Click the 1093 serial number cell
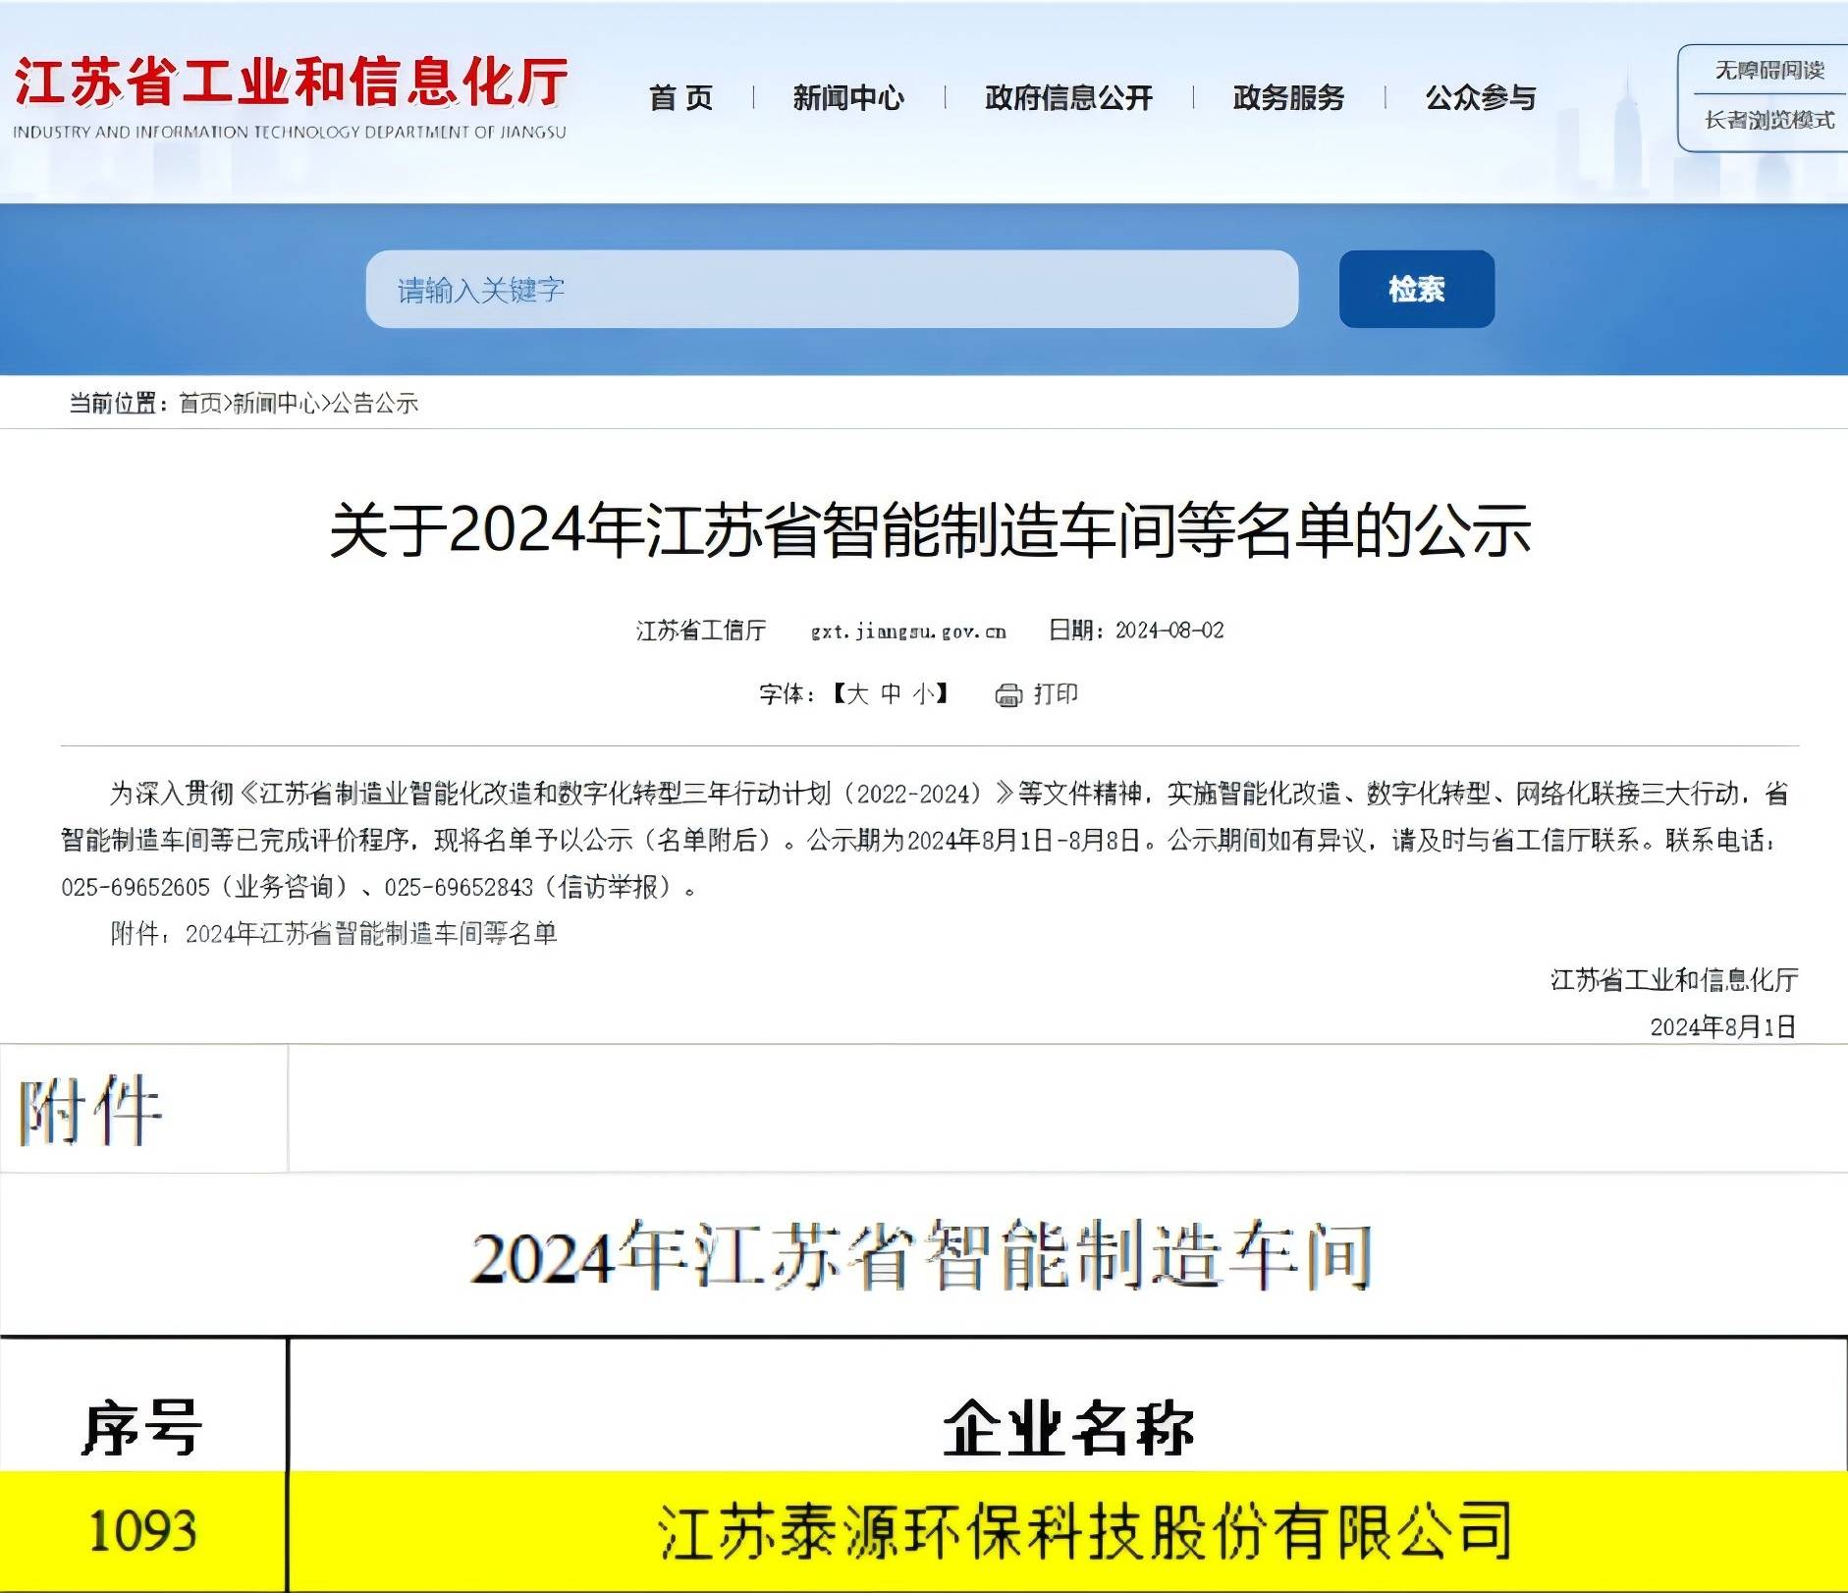This screenshot has width=1848, height=1593. coord(142,1530)
